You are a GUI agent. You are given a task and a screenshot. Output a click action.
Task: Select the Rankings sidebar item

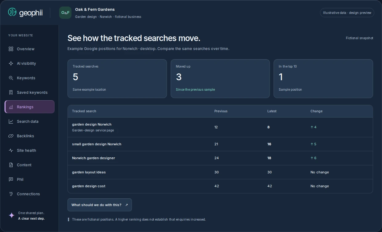(x=30, y=107)
